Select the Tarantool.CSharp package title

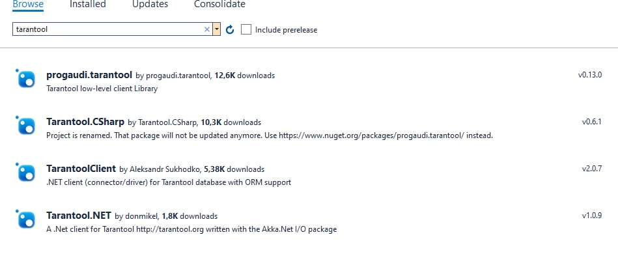(x=85, y=122)
